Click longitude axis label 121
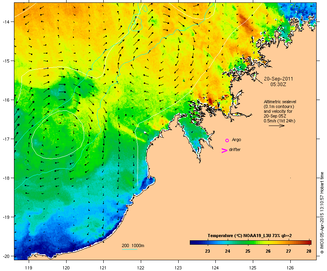The width and height of the screenshot is (327, 271). click(x=103, y=268)
